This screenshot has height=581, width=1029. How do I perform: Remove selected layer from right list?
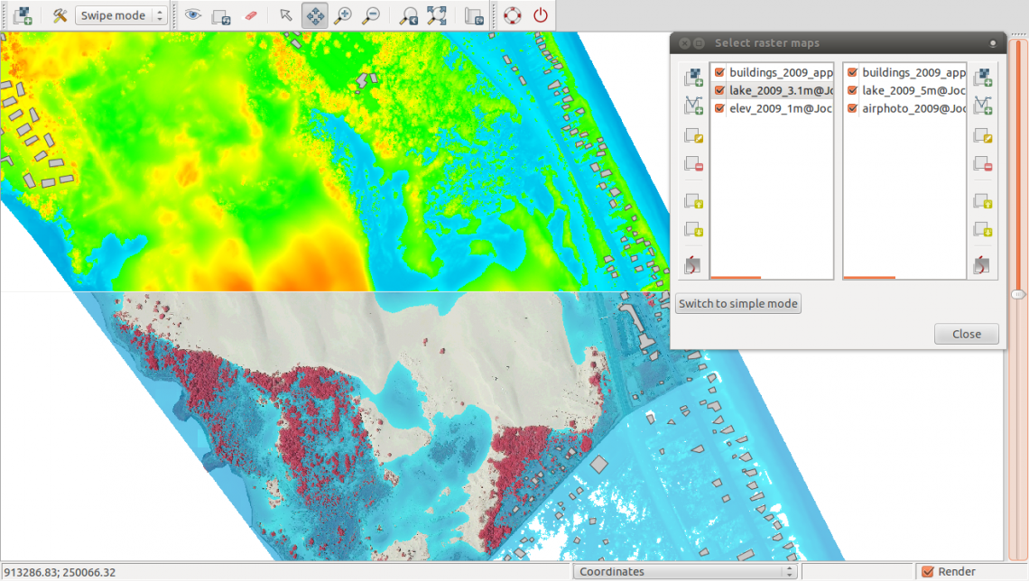[x=982, y=166]
